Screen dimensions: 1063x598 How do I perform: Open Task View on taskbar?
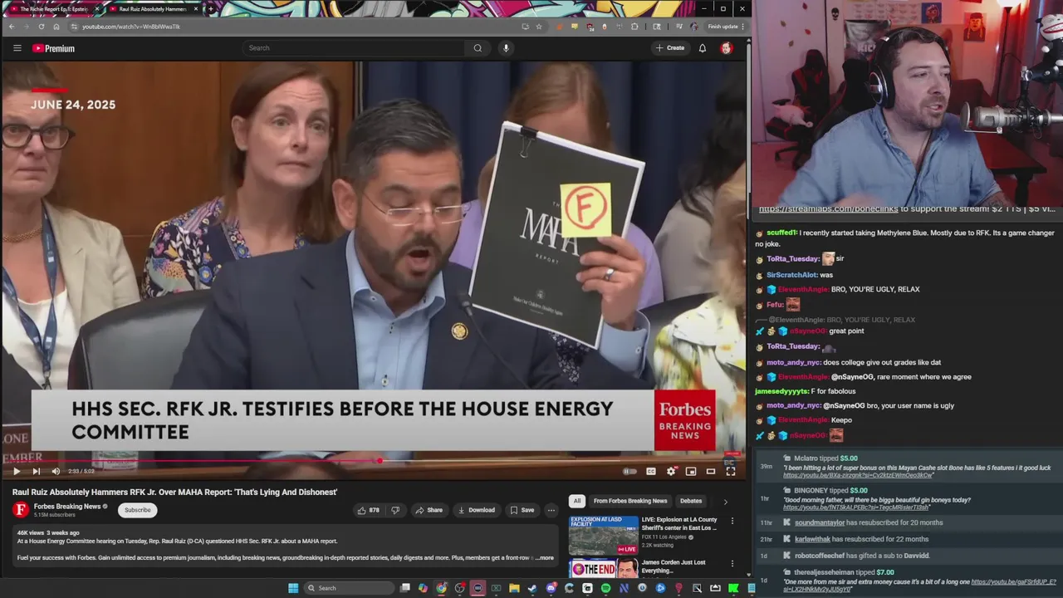[404, 588]
